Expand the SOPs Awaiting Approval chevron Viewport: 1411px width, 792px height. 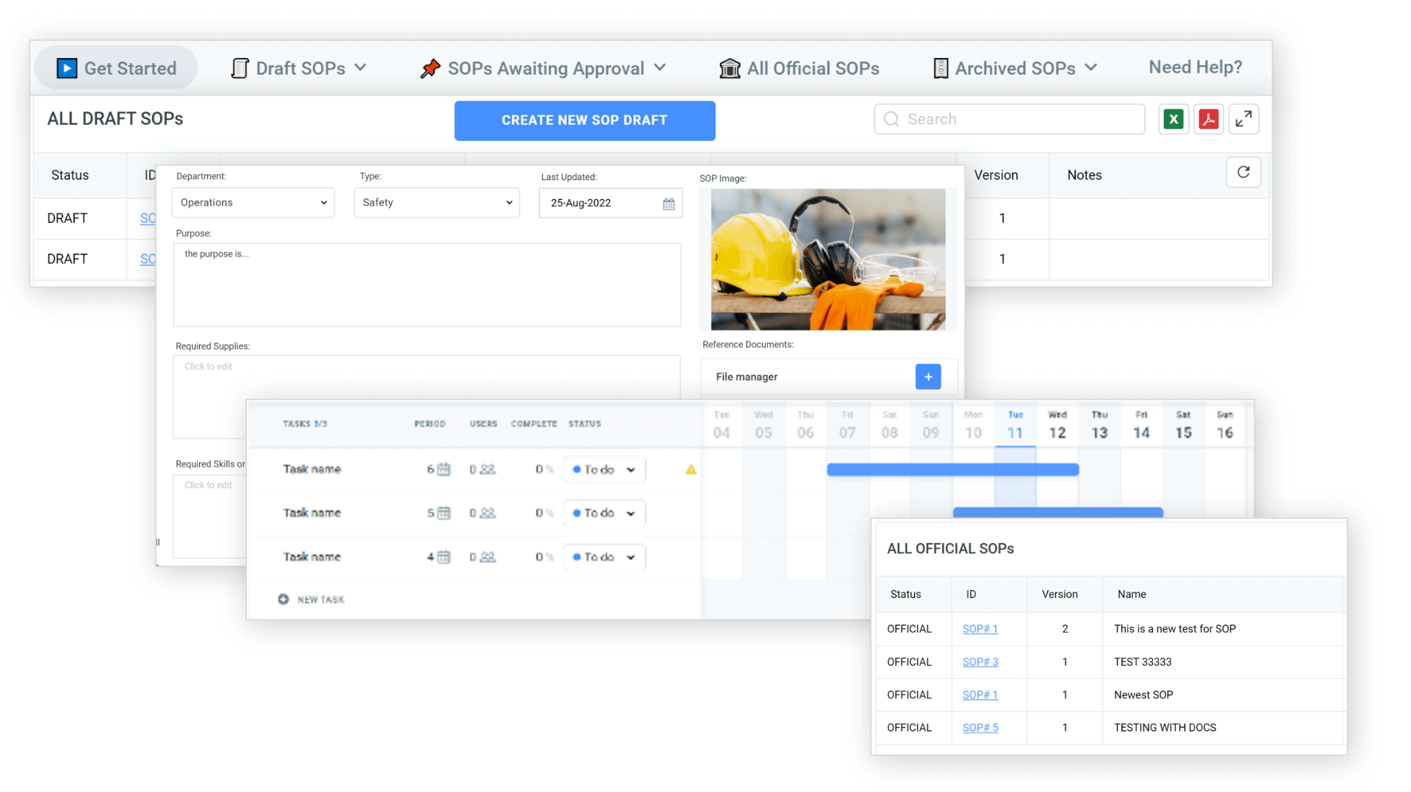click(x=660, y=68)
